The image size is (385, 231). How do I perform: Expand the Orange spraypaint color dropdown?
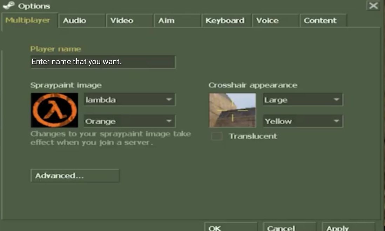(129, 121)
